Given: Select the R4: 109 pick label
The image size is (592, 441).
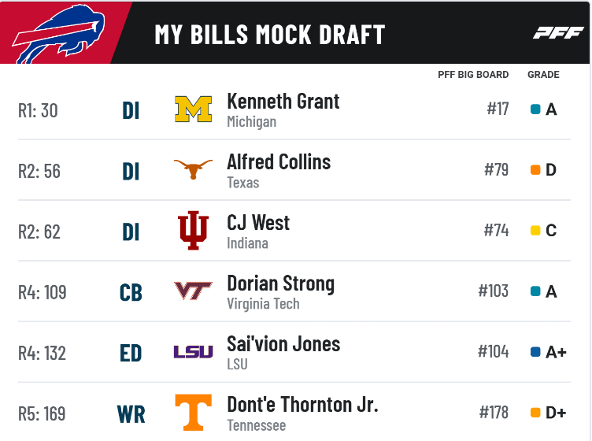Looking at the screenshot, I should click(43, 292).
